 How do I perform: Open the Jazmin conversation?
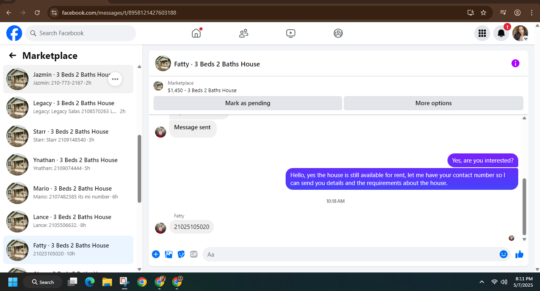pyautogui.click(x=68, y=79)
